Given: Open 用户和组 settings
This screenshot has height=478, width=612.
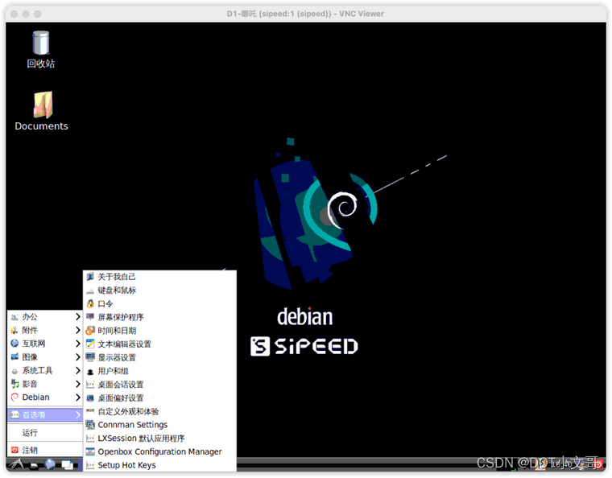Looking at the screenshot, I should pos(159,371).
